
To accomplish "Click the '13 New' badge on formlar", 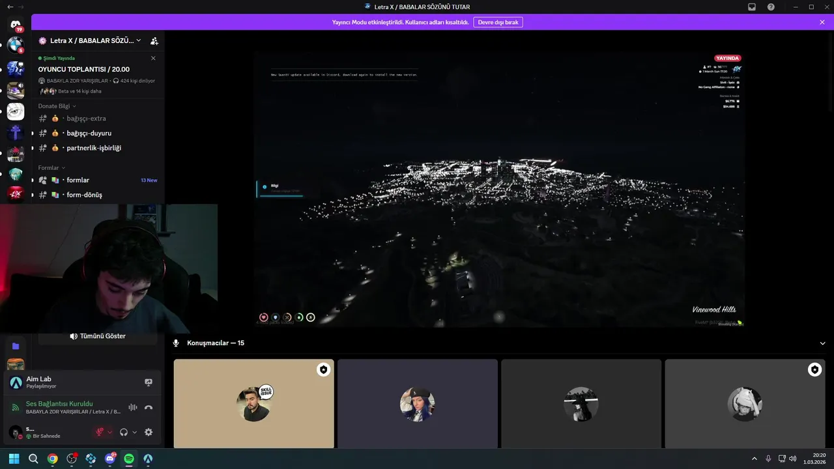I will pyautogui.click(x=149, y=180).
